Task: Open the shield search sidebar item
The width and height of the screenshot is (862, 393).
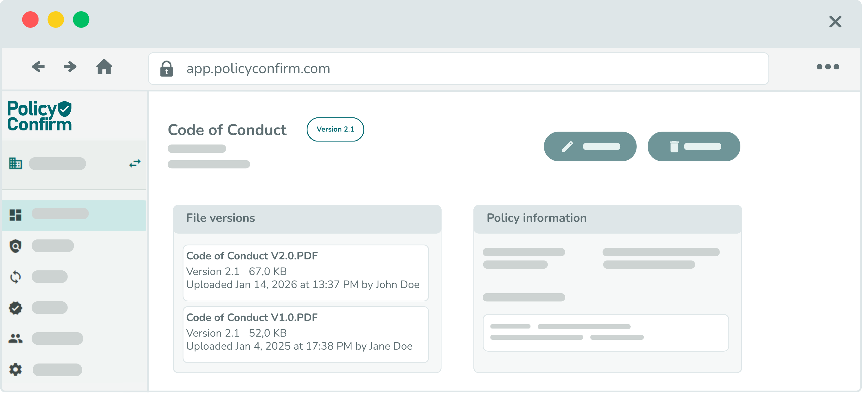Action: (x=15, y=246)
